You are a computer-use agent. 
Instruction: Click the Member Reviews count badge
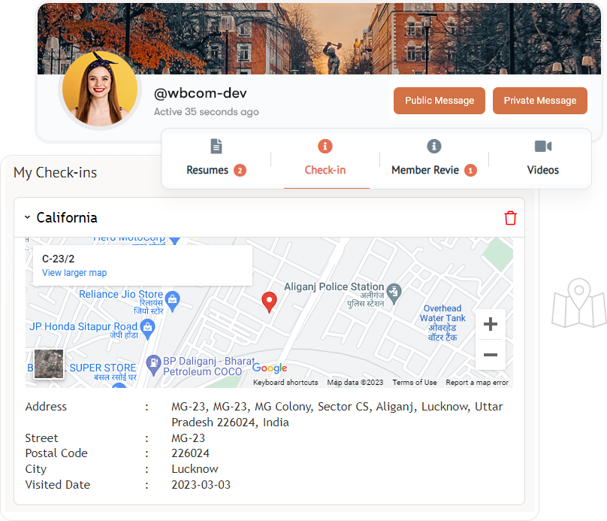472,170
